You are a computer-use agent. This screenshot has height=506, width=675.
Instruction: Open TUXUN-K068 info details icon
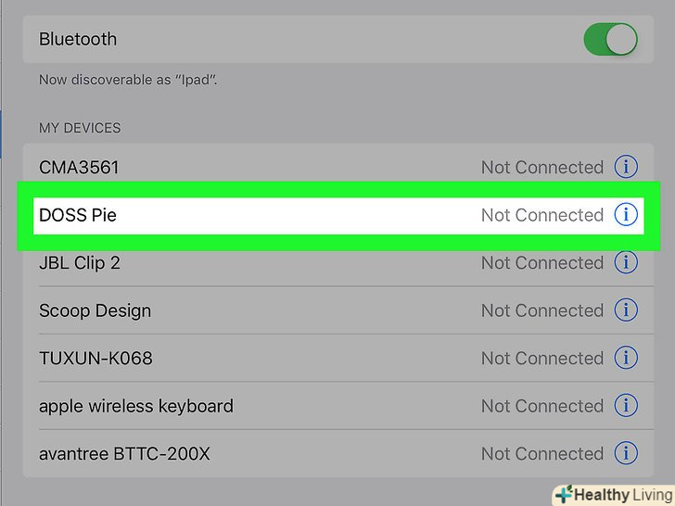coord(626,359)
